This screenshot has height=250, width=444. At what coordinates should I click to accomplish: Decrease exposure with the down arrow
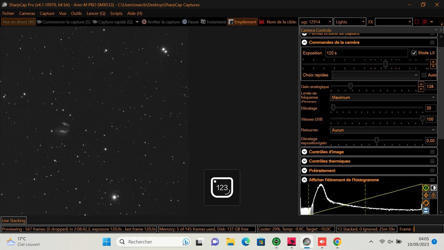click(x=433, y=66)
